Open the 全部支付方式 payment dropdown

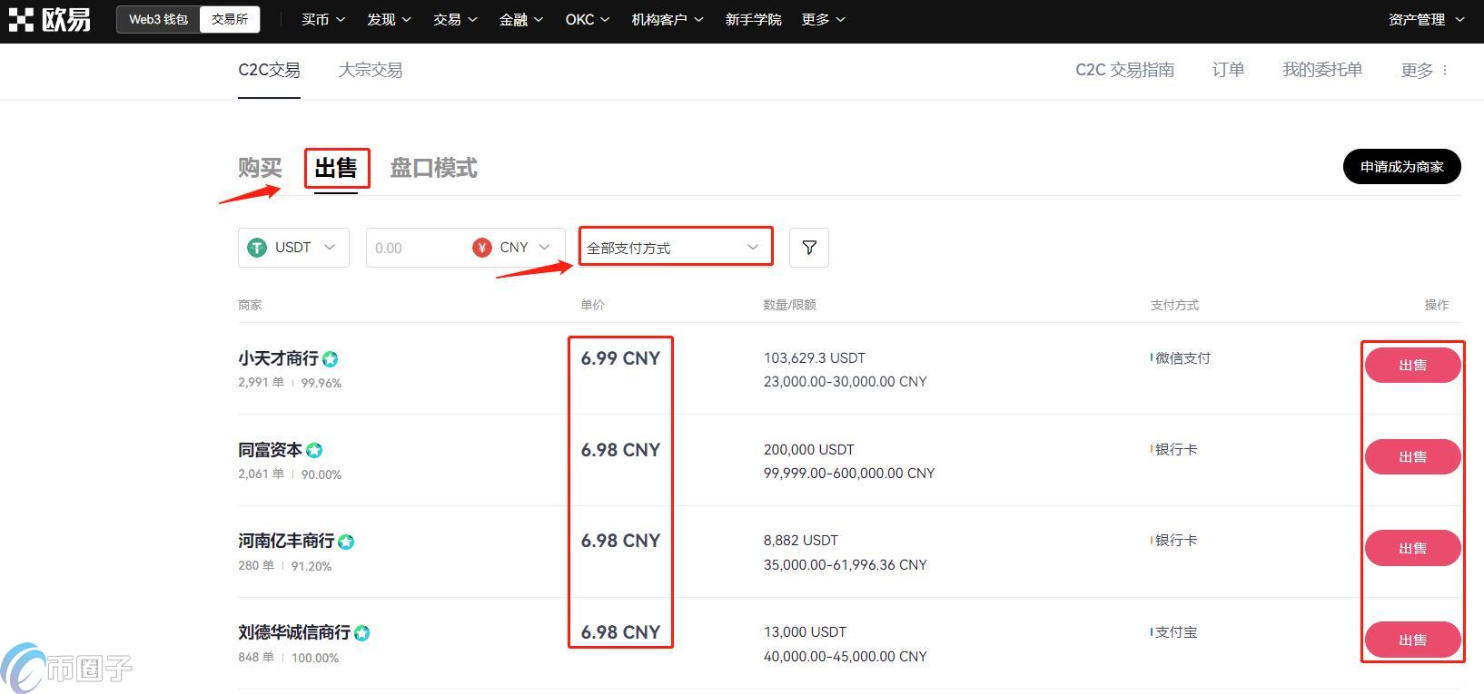click(676, 247)
